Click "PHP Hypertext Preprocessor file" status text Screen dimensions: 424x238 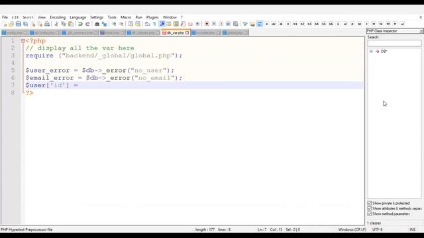26,229
